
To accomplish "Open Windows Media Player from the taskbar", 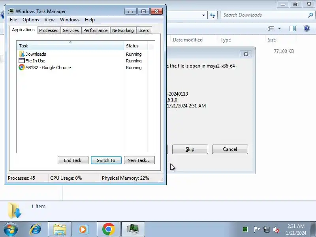I will (83, 229).
